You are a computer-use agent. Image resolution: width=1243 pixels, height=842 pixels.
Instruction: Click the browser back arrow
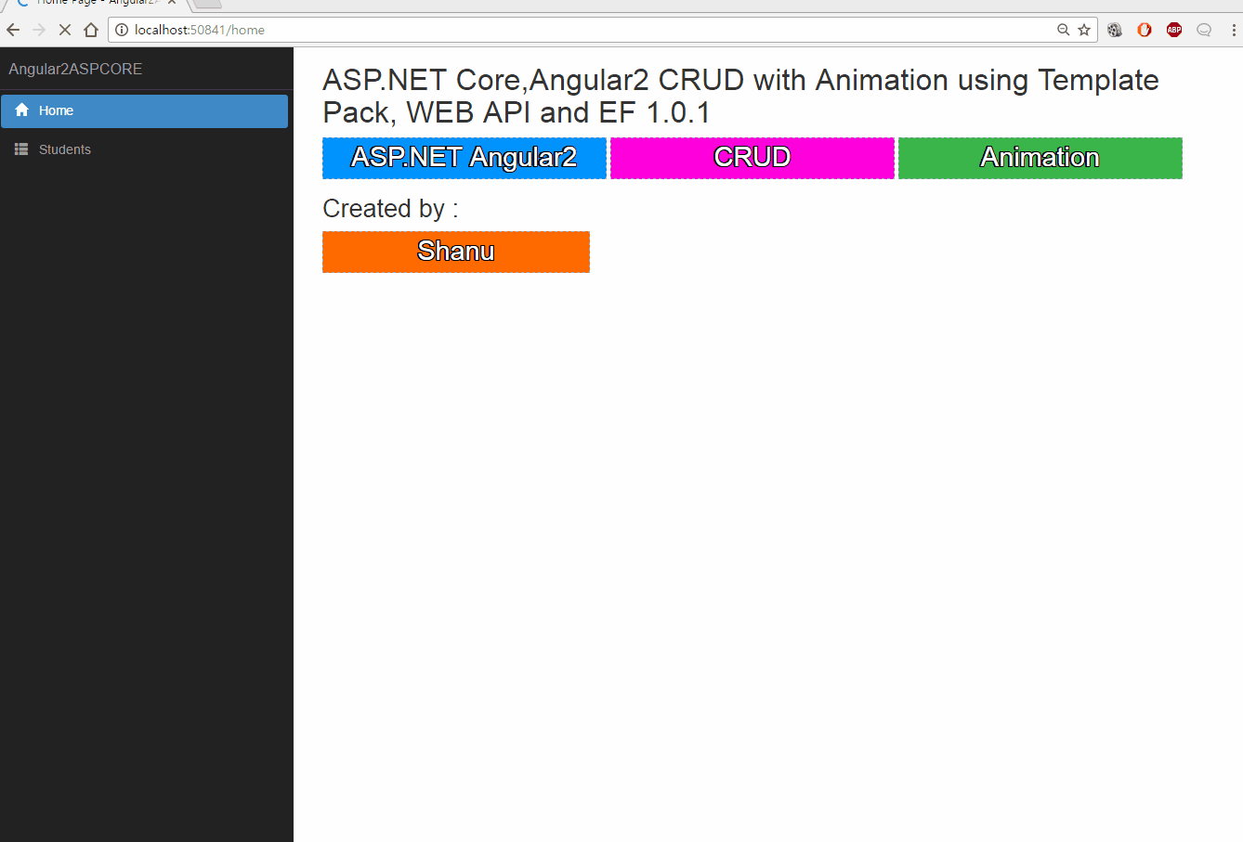point(13,30)
